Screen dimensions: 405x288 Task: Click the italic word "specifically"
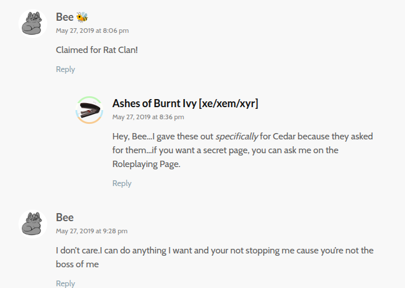coord(236,137)
